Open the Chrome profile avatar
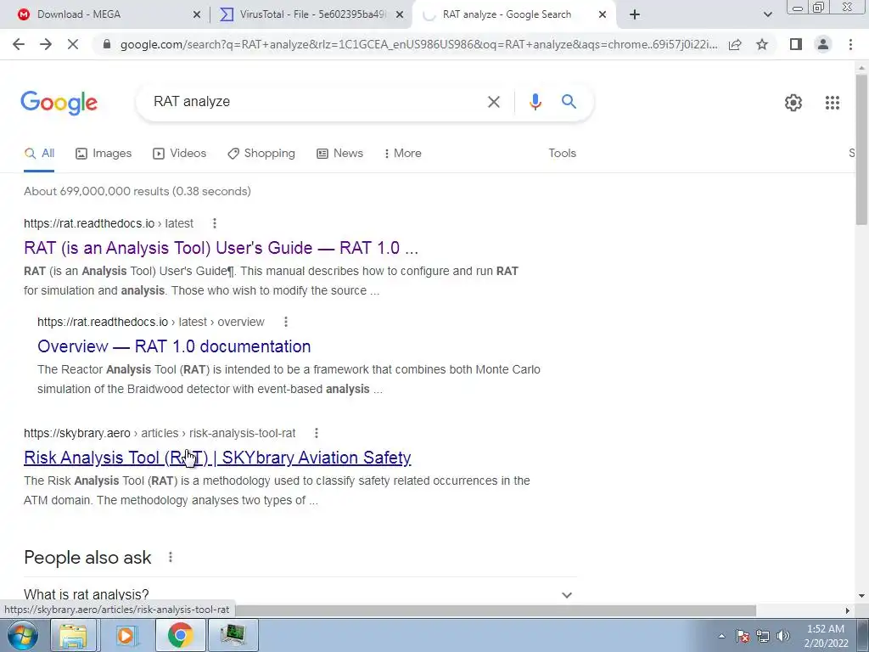The height and width of the screenshot is (652, 869). 823,44
